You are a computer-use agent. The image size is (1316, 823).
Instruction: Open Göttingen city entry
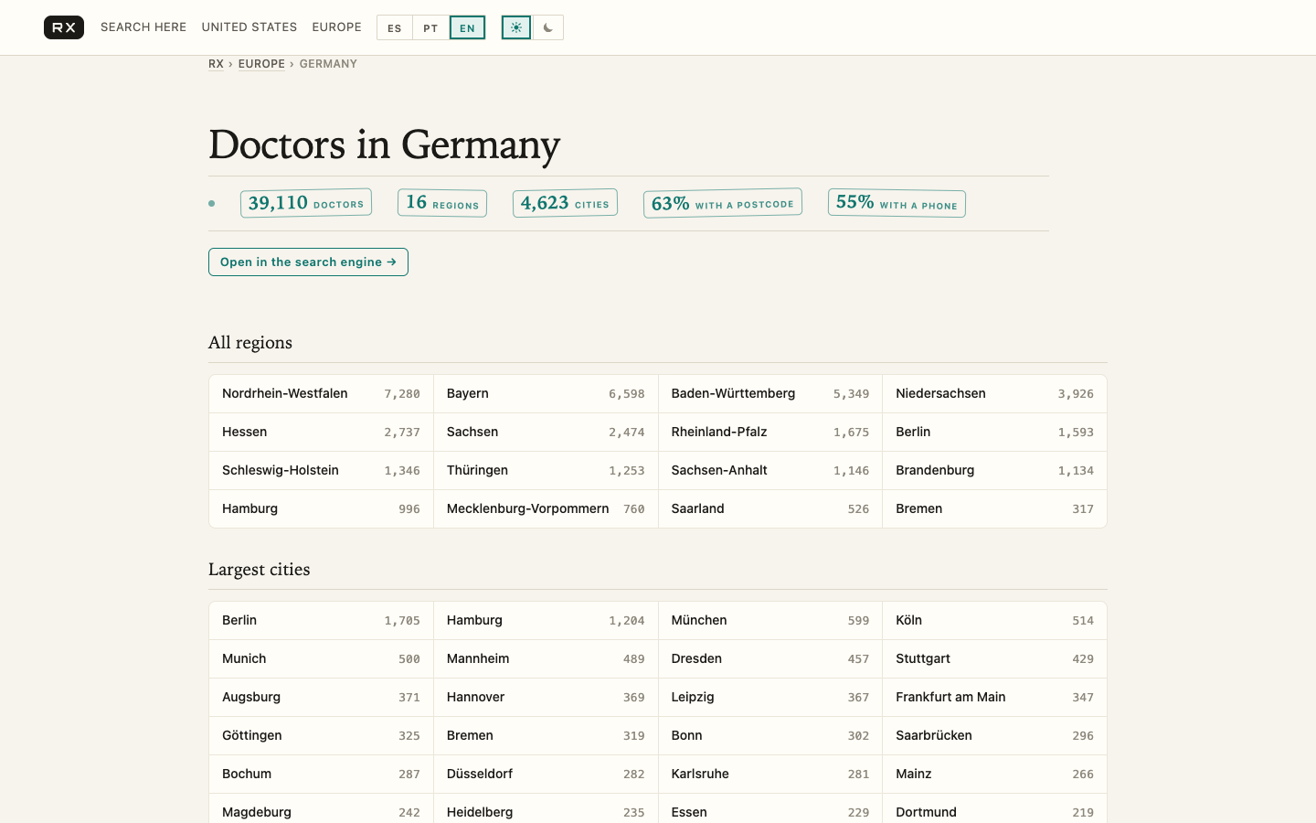coord(321,736)
